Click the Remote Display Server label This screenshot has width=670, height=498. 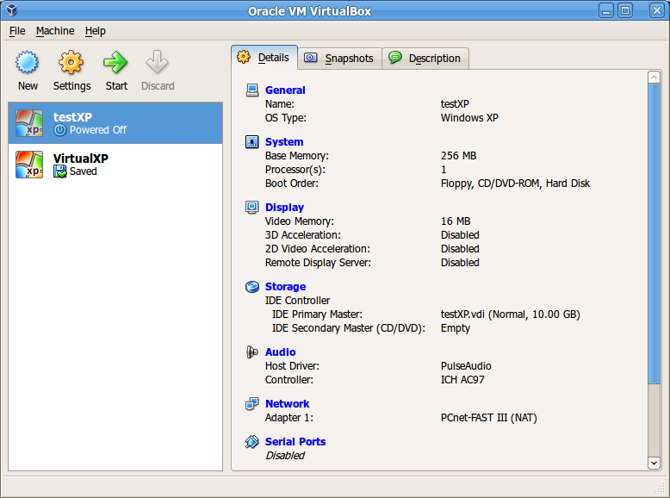click(x=318, y=263)
